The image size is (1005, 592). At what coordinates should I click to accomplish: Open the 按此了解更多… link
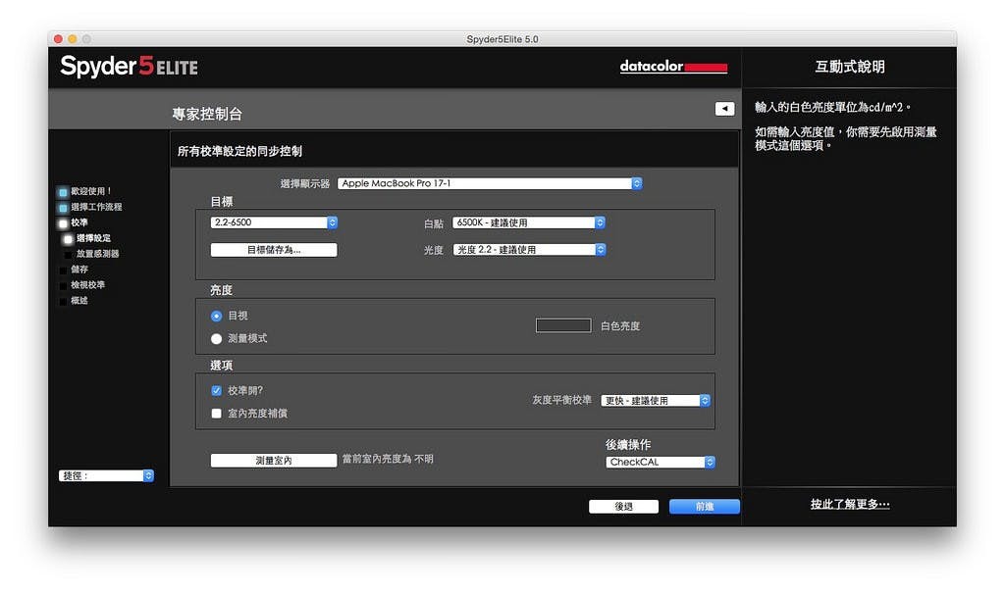[x=850, y=505]
